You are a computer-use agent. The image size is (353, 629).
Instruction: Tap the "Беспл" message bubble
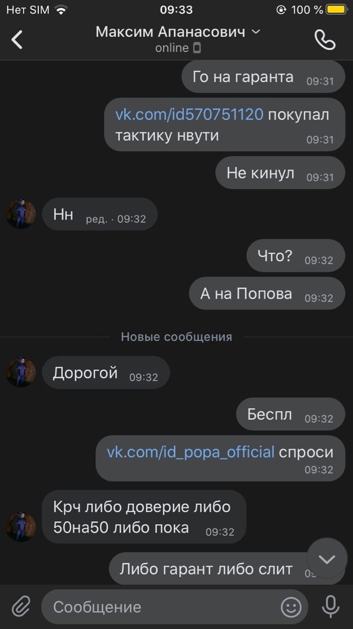[x=291, y=414]
